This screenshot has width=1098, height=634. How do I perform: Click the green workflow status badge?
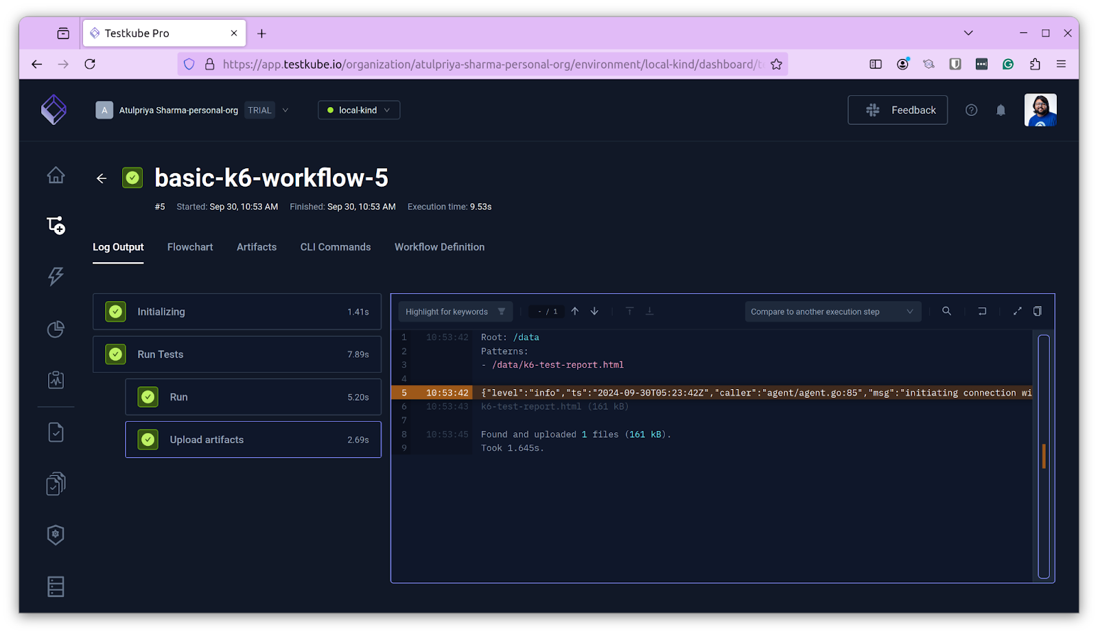point(132,178)
